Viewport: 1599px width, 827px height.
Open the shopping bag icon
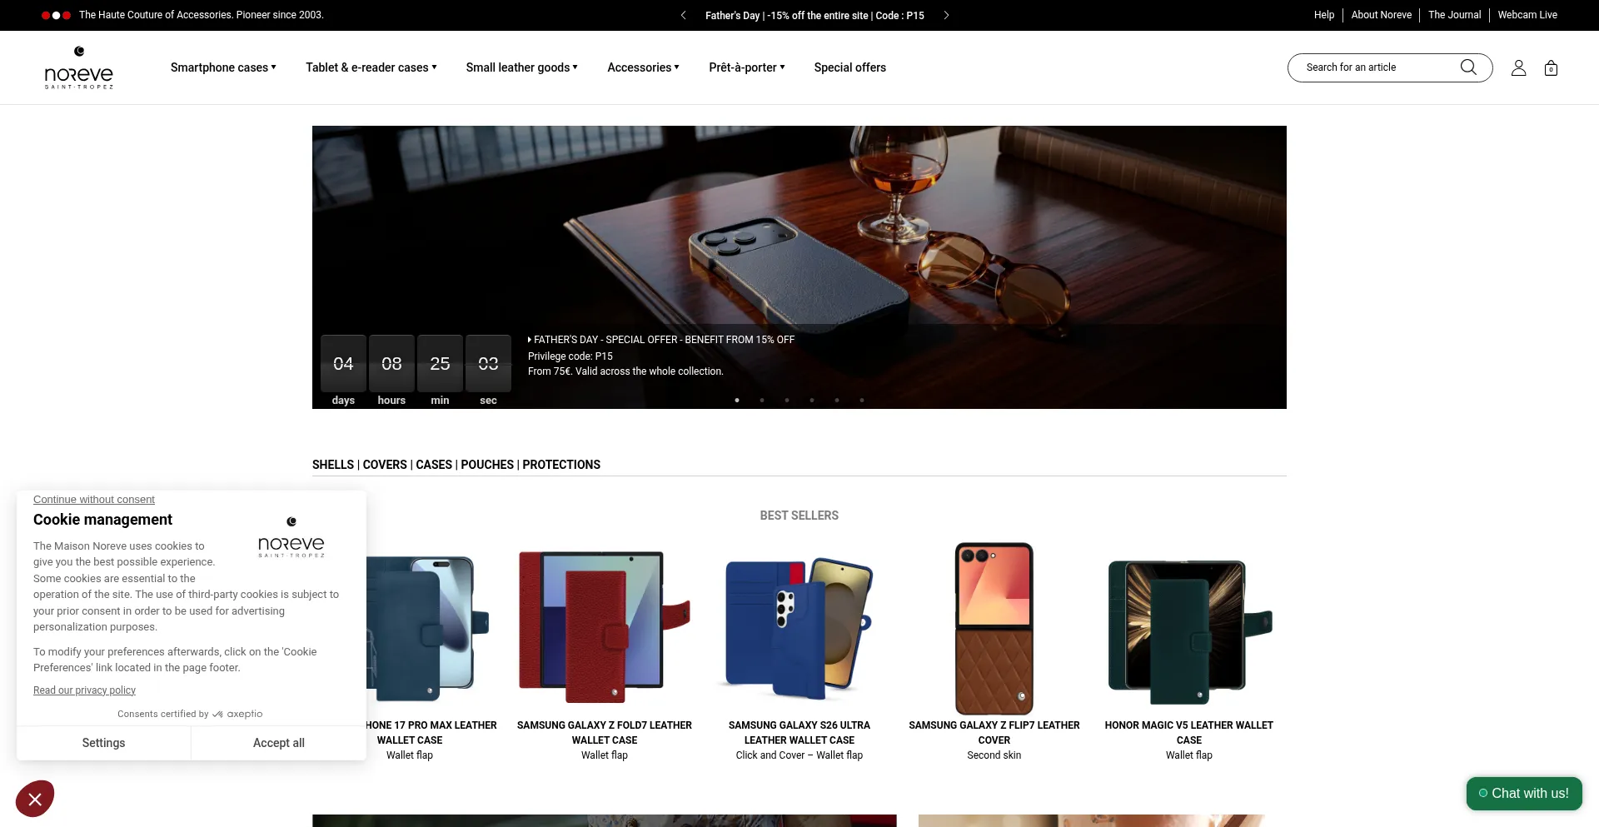click(1551, 68)
